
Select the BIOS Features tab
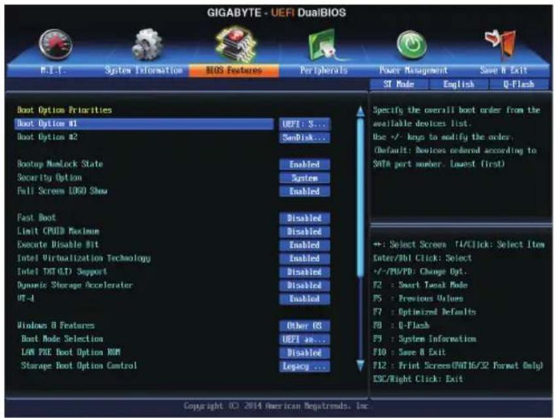point(234,71)
